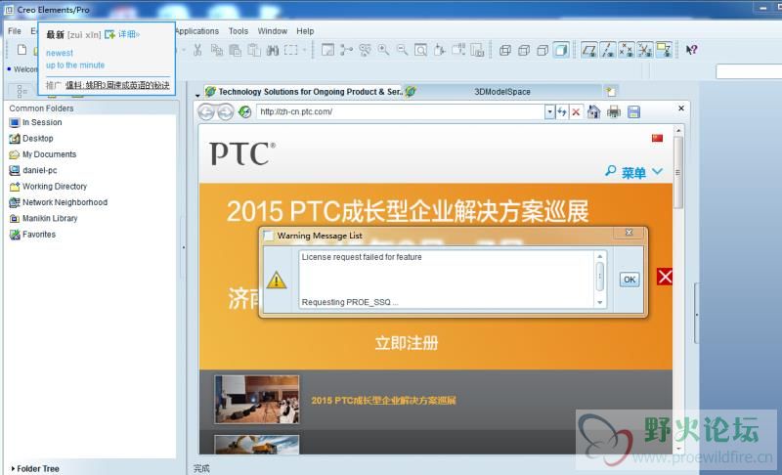The height and width of the screenshot is (475, 782).
Task: Click the Zoom In magnifier icon
Action: (383, 49)
